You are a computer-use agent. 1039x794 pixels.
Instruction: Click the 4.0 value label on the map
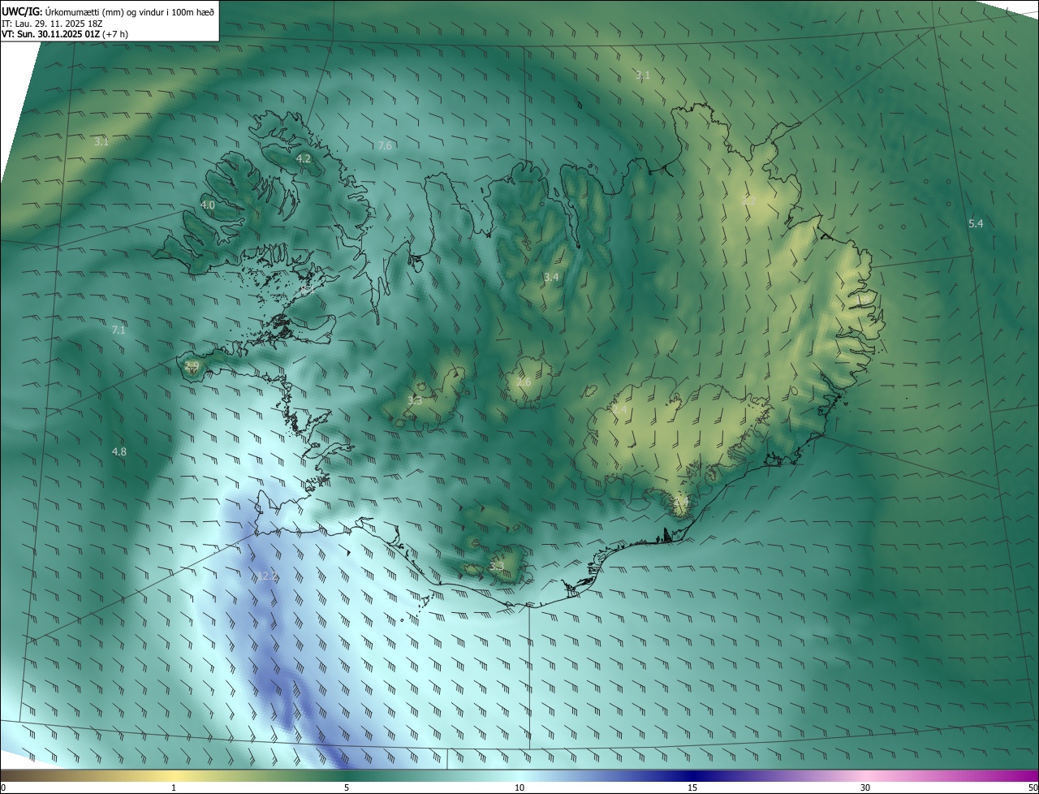click(x=208, y=205)
